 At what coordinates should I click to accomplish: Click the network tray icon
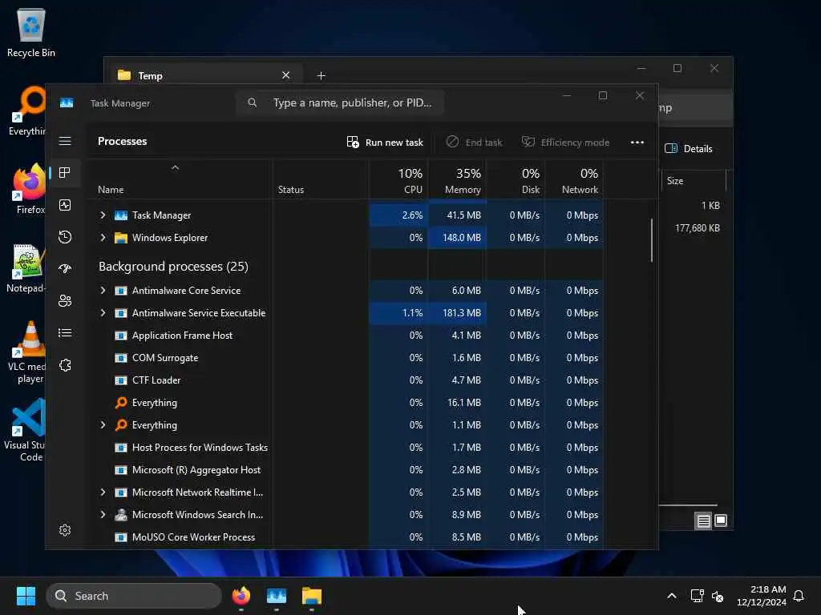[697, 596]
